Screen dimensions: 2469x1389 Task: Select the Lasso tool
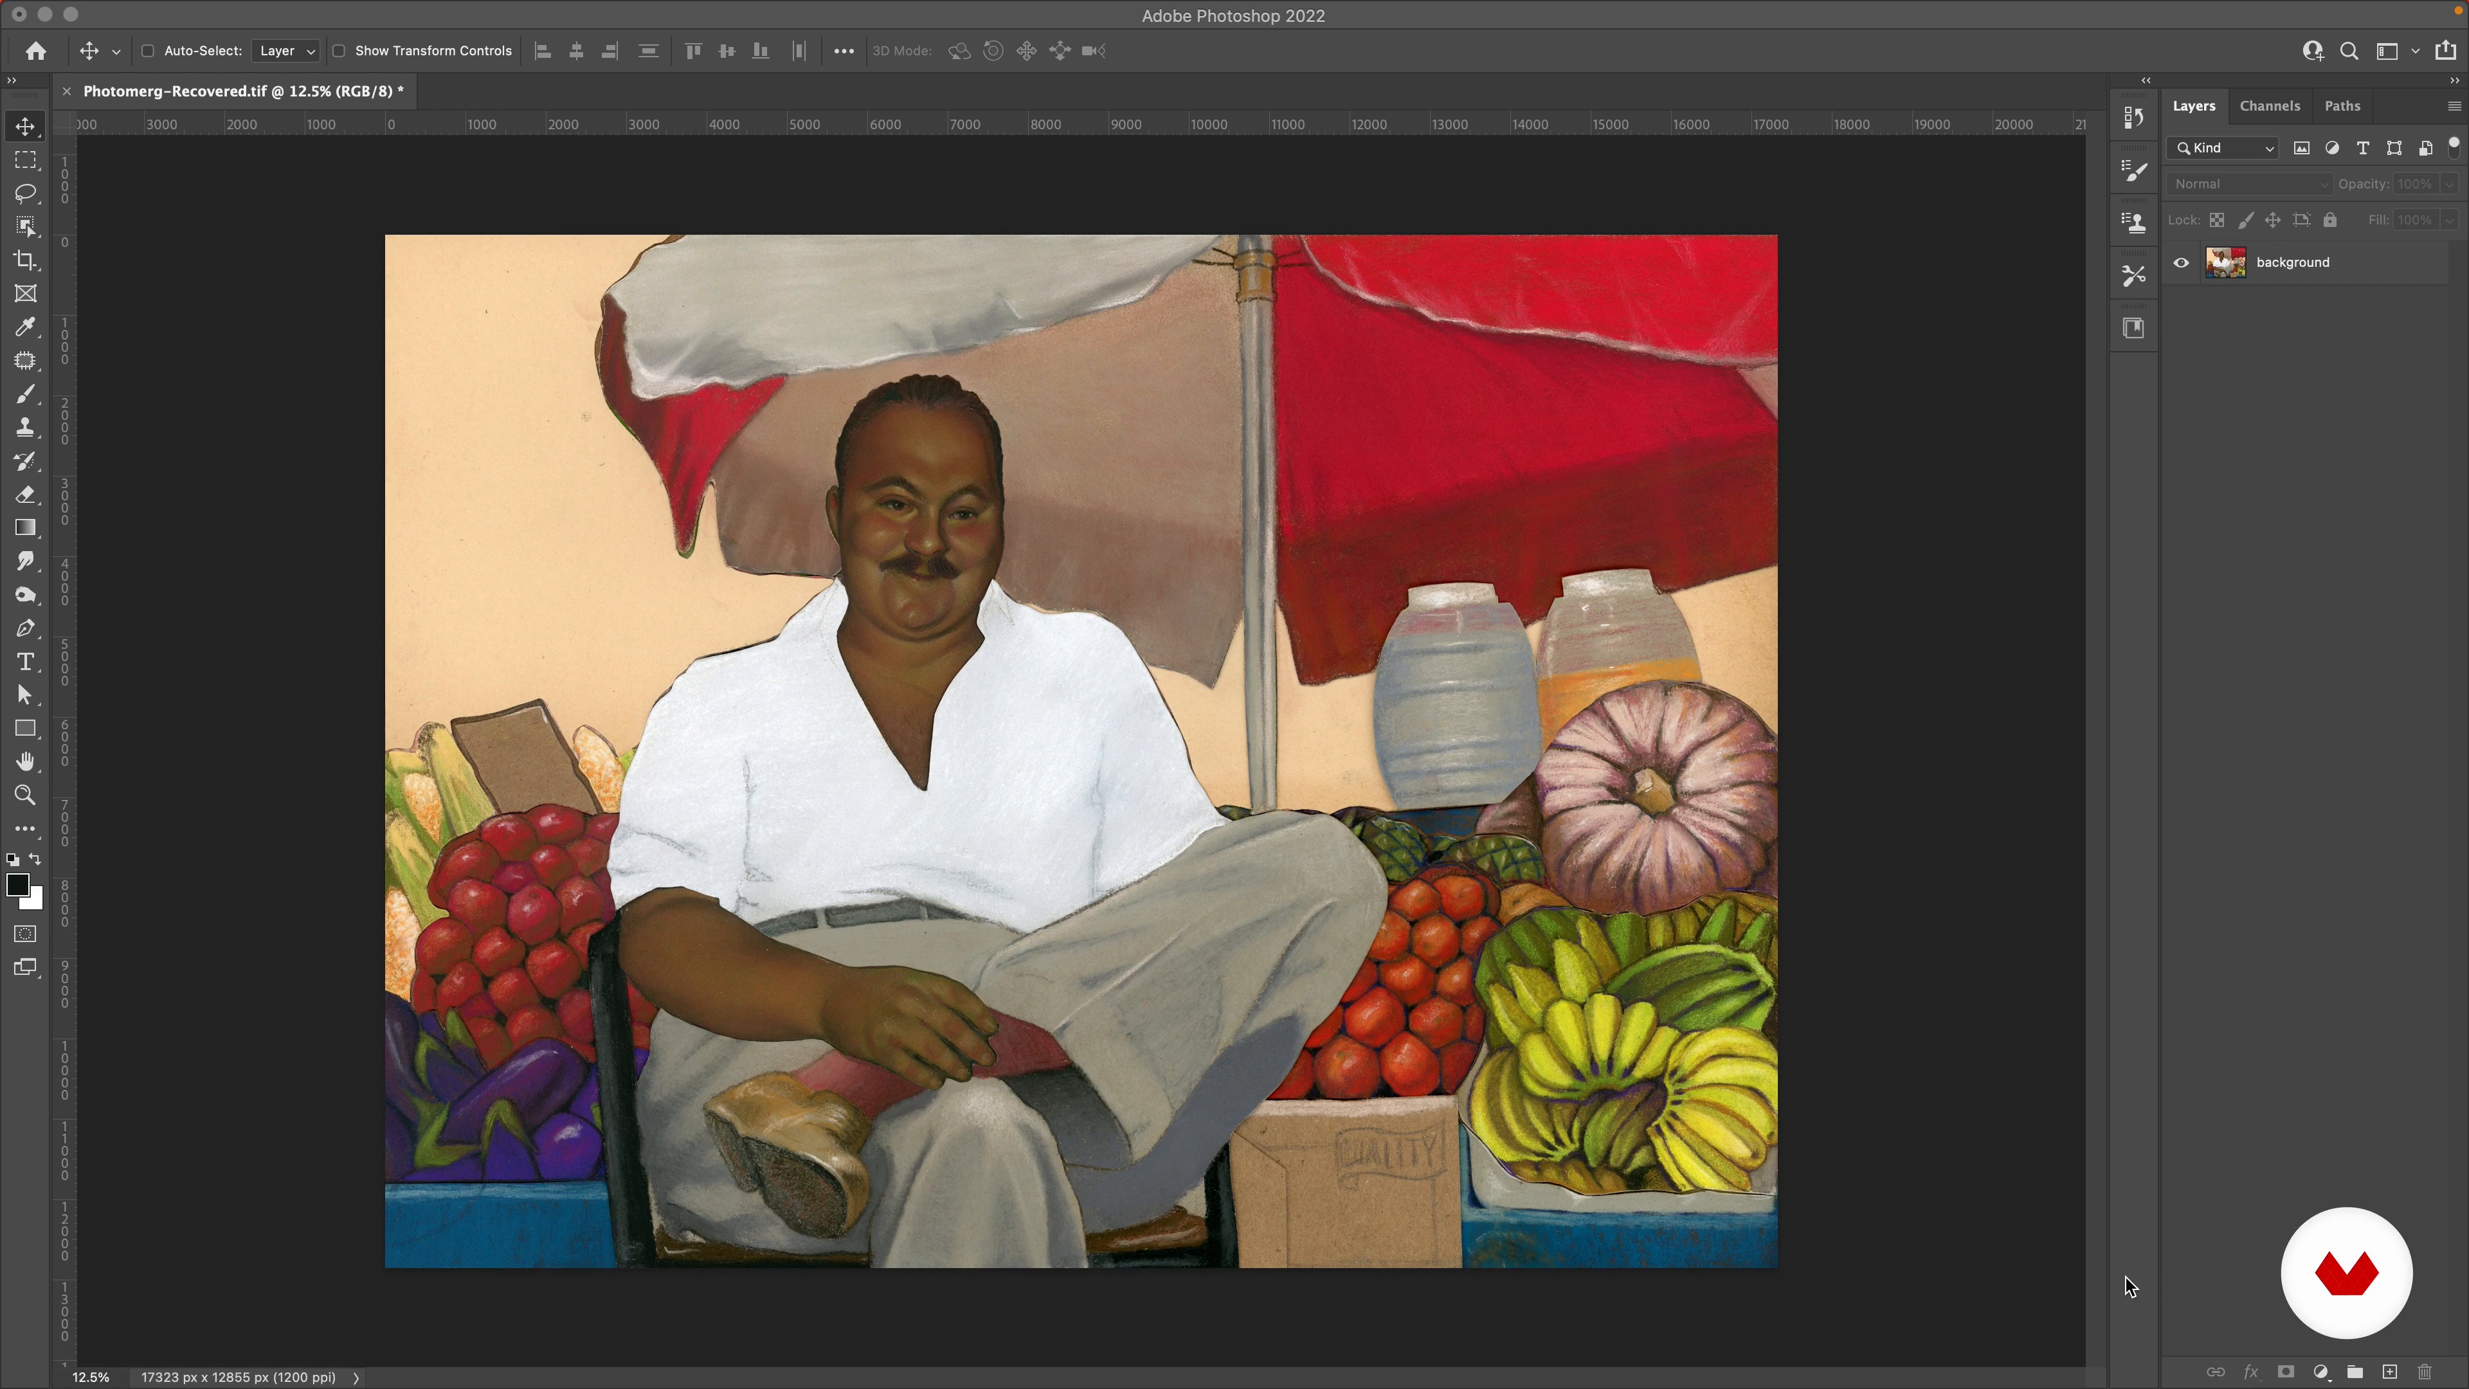point(26,194)
